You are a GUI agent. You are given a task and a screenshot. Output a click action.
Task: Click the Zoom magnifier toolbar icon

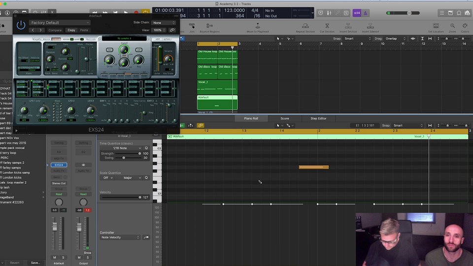452,26
